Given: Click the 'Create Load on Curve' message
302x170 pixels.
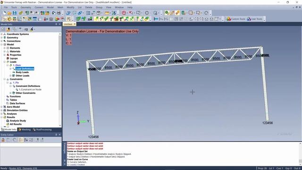Looking at the screenshot, I should tap(77, 160).
